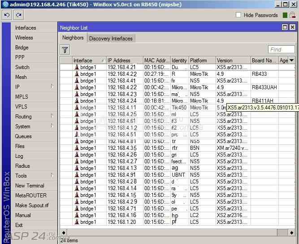Open the column selector dropdown arrow by Age
Viewport: 299px width, 244px height.
click(x=291, y=60)
